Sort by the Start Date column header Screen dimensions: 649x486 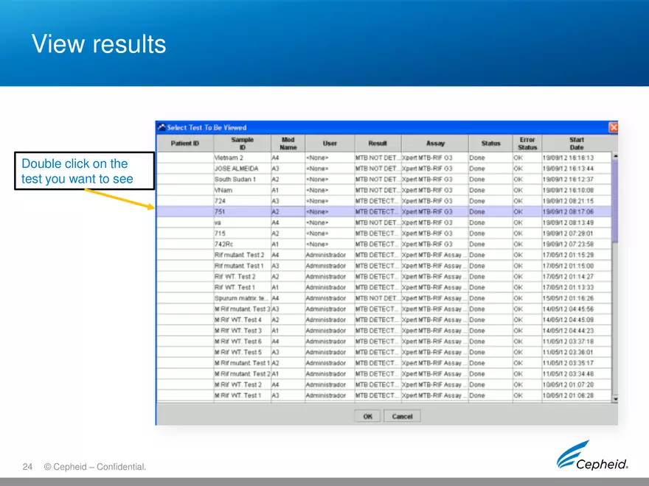[x=576, y=143]
